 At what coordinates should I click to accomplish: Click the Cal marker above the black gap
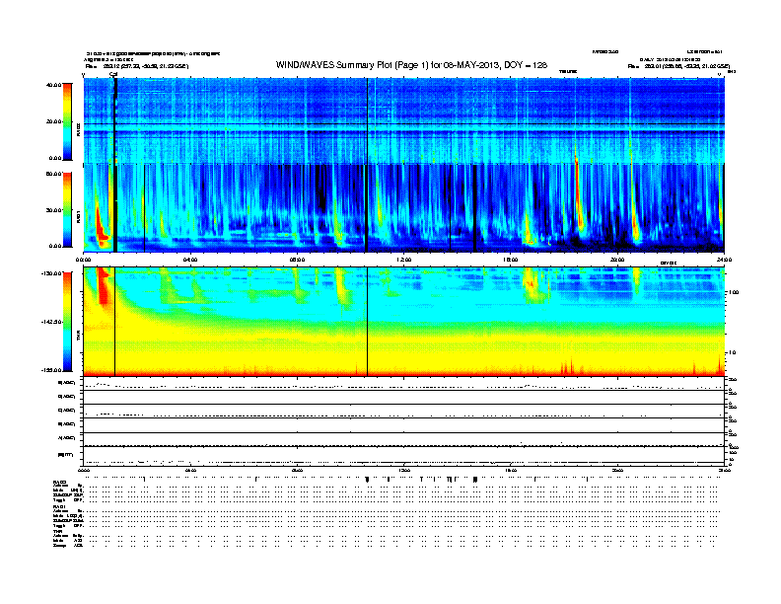[x=113, y=74]
